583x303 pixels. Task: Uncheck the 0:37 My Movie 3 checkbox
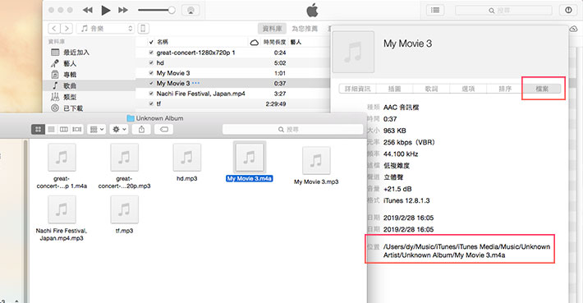(x=151, y=83)
